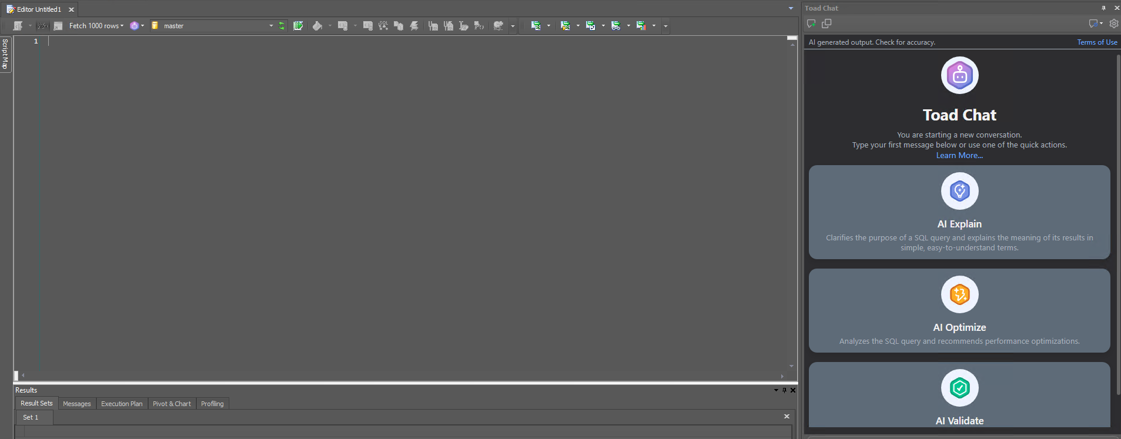This screenshot has width=1121, height=439.
Task: Open the chat history dropdown icon
Action: click(1096, 24)
